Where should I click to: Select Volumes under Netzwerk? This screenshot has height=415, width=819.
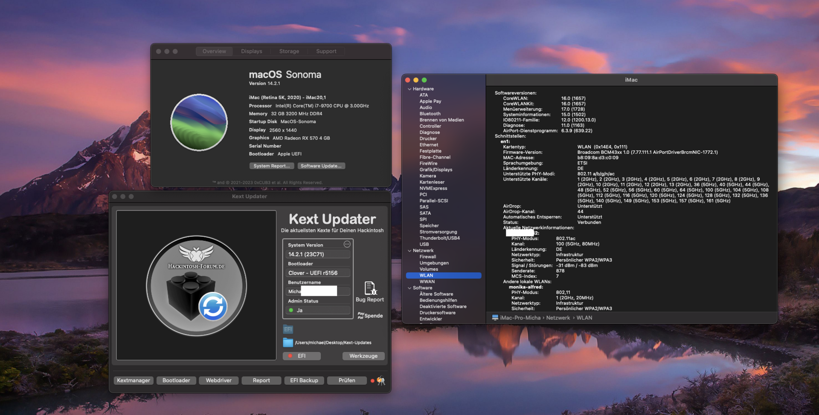click(x=429, y=269)
